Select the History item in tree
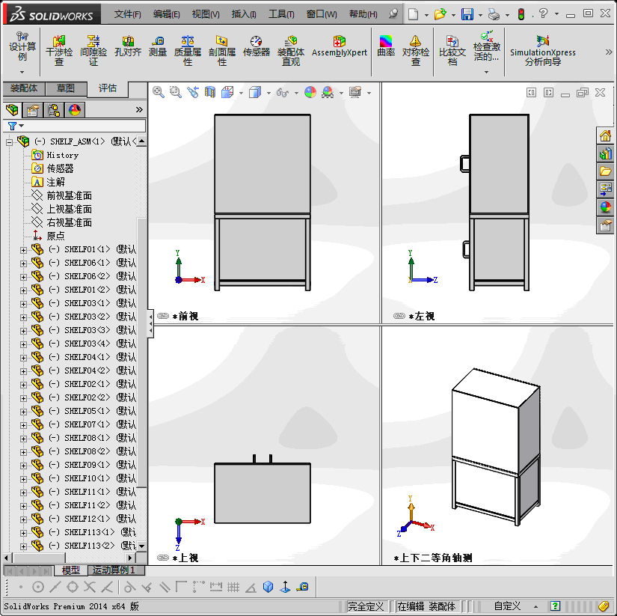This screenshot has width=617, height=616. pos(63,155)
